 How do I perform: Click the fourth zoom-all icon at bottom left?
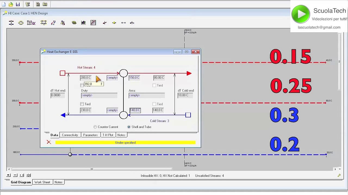[x=29, y=175]
